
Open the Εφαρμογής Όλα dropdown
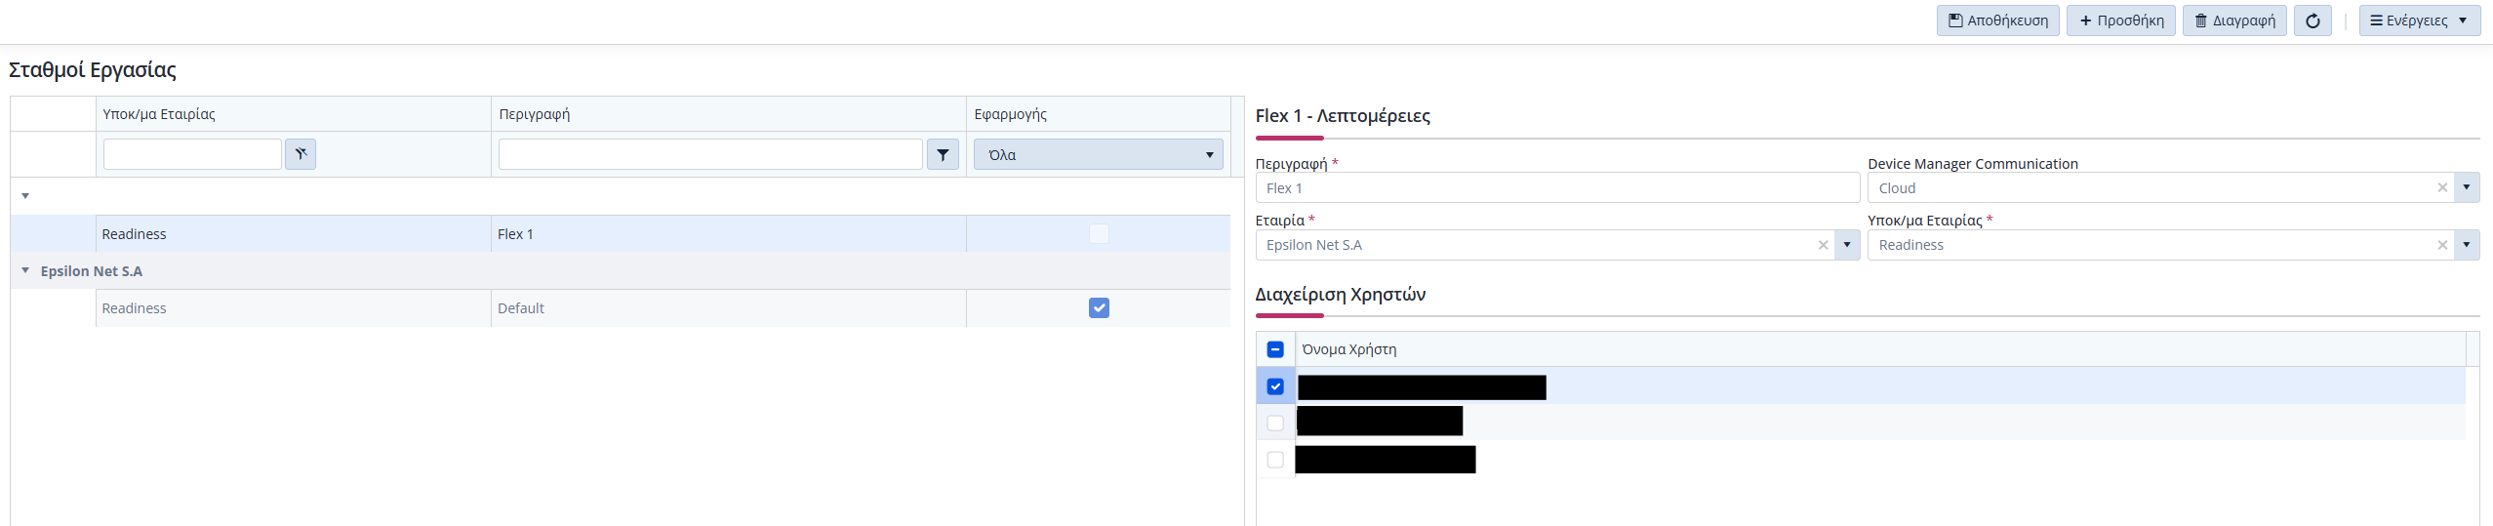1098,154
